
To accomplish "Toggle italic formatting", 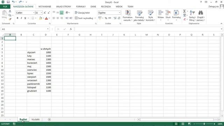I will tap(21, 18).
